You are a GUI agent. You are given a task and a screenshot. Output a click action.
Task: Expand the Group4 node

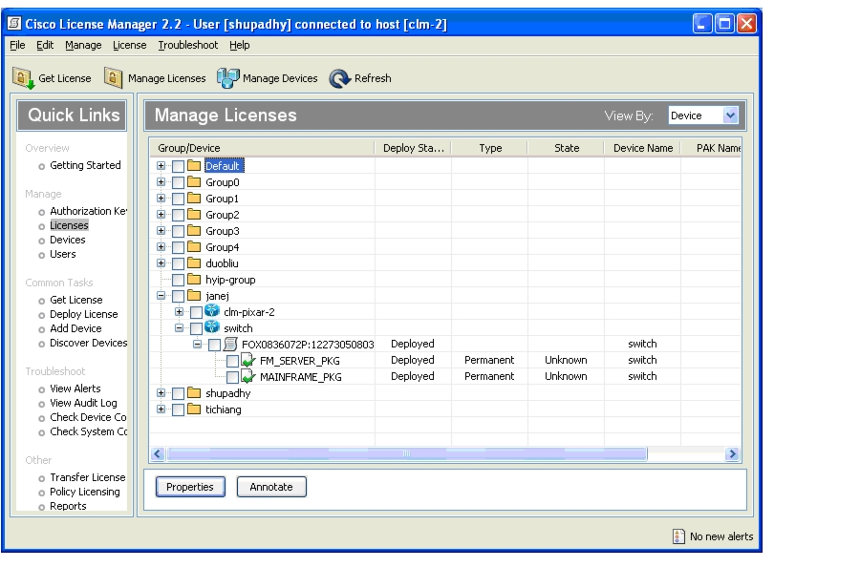pyautogui.click(x=161, y=247)
